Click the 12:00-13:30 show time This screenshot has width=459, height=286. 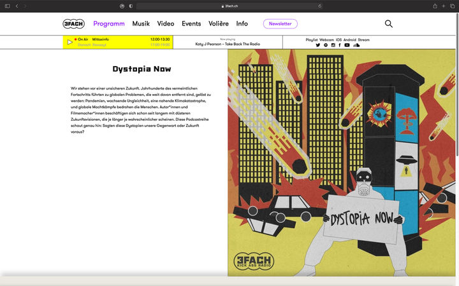160,39
